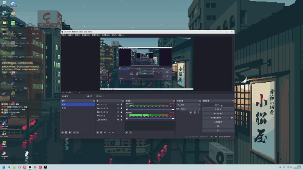Click the 退出 exit button in Controls

pos(218,130)
